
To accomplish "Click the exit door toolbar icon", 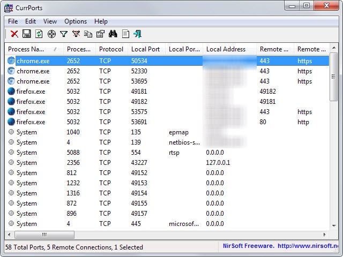I will pos(138,34).
